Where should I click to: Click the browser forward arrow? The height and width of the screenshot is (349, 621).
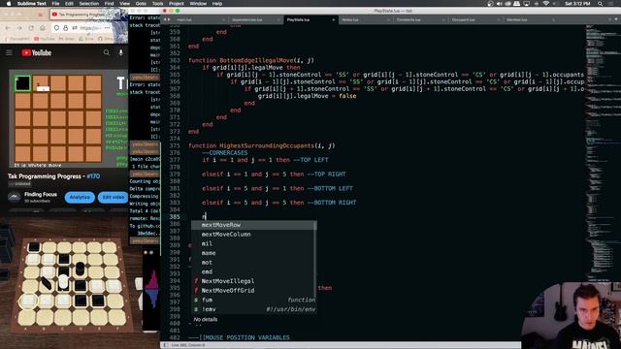pyautogui.click(x=19, y=28)
